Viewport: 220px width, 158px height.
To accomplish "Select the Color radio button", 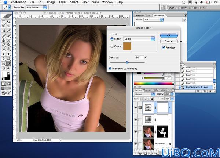I will pos(112,46).
